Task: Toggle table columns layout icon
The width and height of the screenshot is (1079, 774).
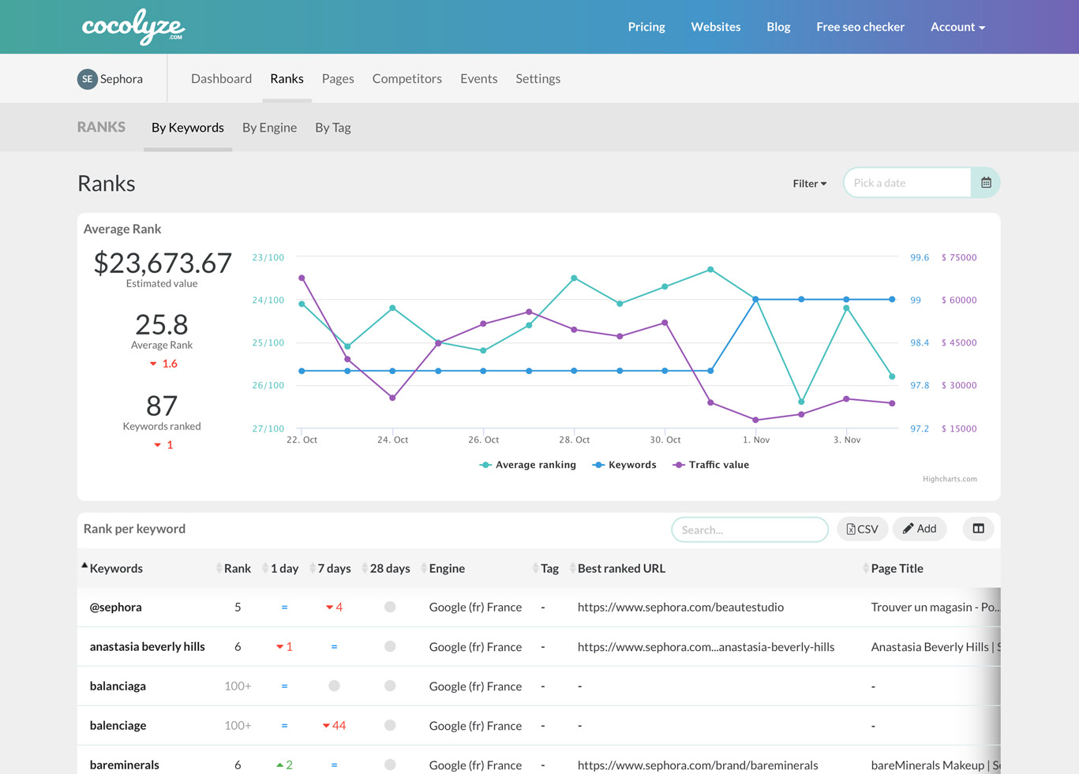Action: (x=978, y=529)
